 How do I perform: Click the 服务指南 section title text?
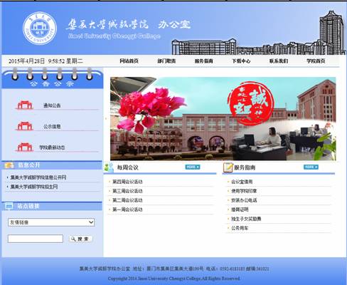[245, 167]
